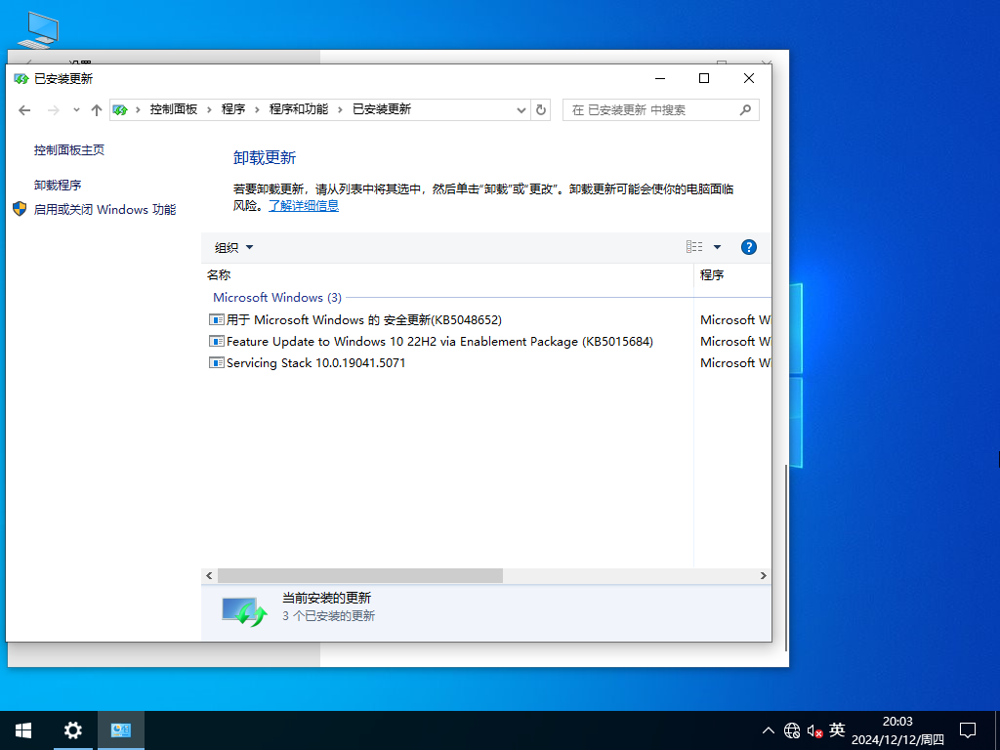Open 启用或关闭 Windows 功能
1000x750 pixels.
coord(106,209)
